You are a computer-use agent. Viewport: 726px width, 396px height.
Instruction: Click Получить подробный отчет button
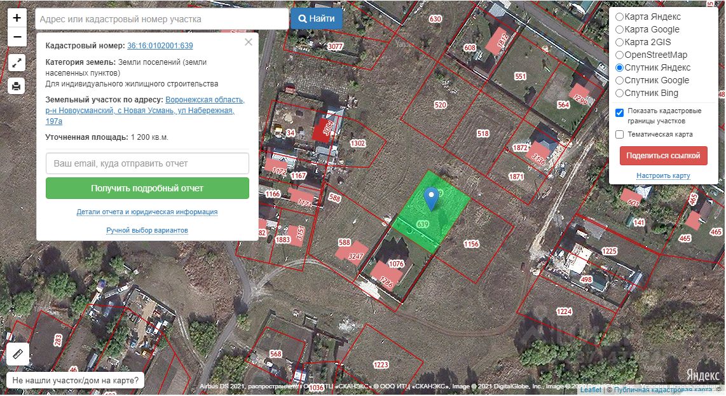coord(147,188)
